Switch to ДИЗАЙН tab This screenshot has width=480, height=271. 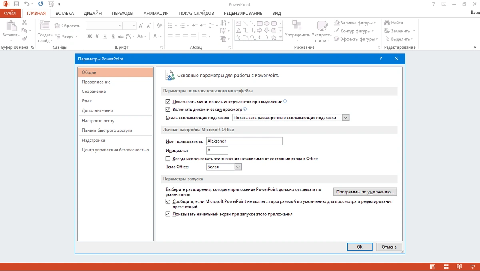[93, 13]
